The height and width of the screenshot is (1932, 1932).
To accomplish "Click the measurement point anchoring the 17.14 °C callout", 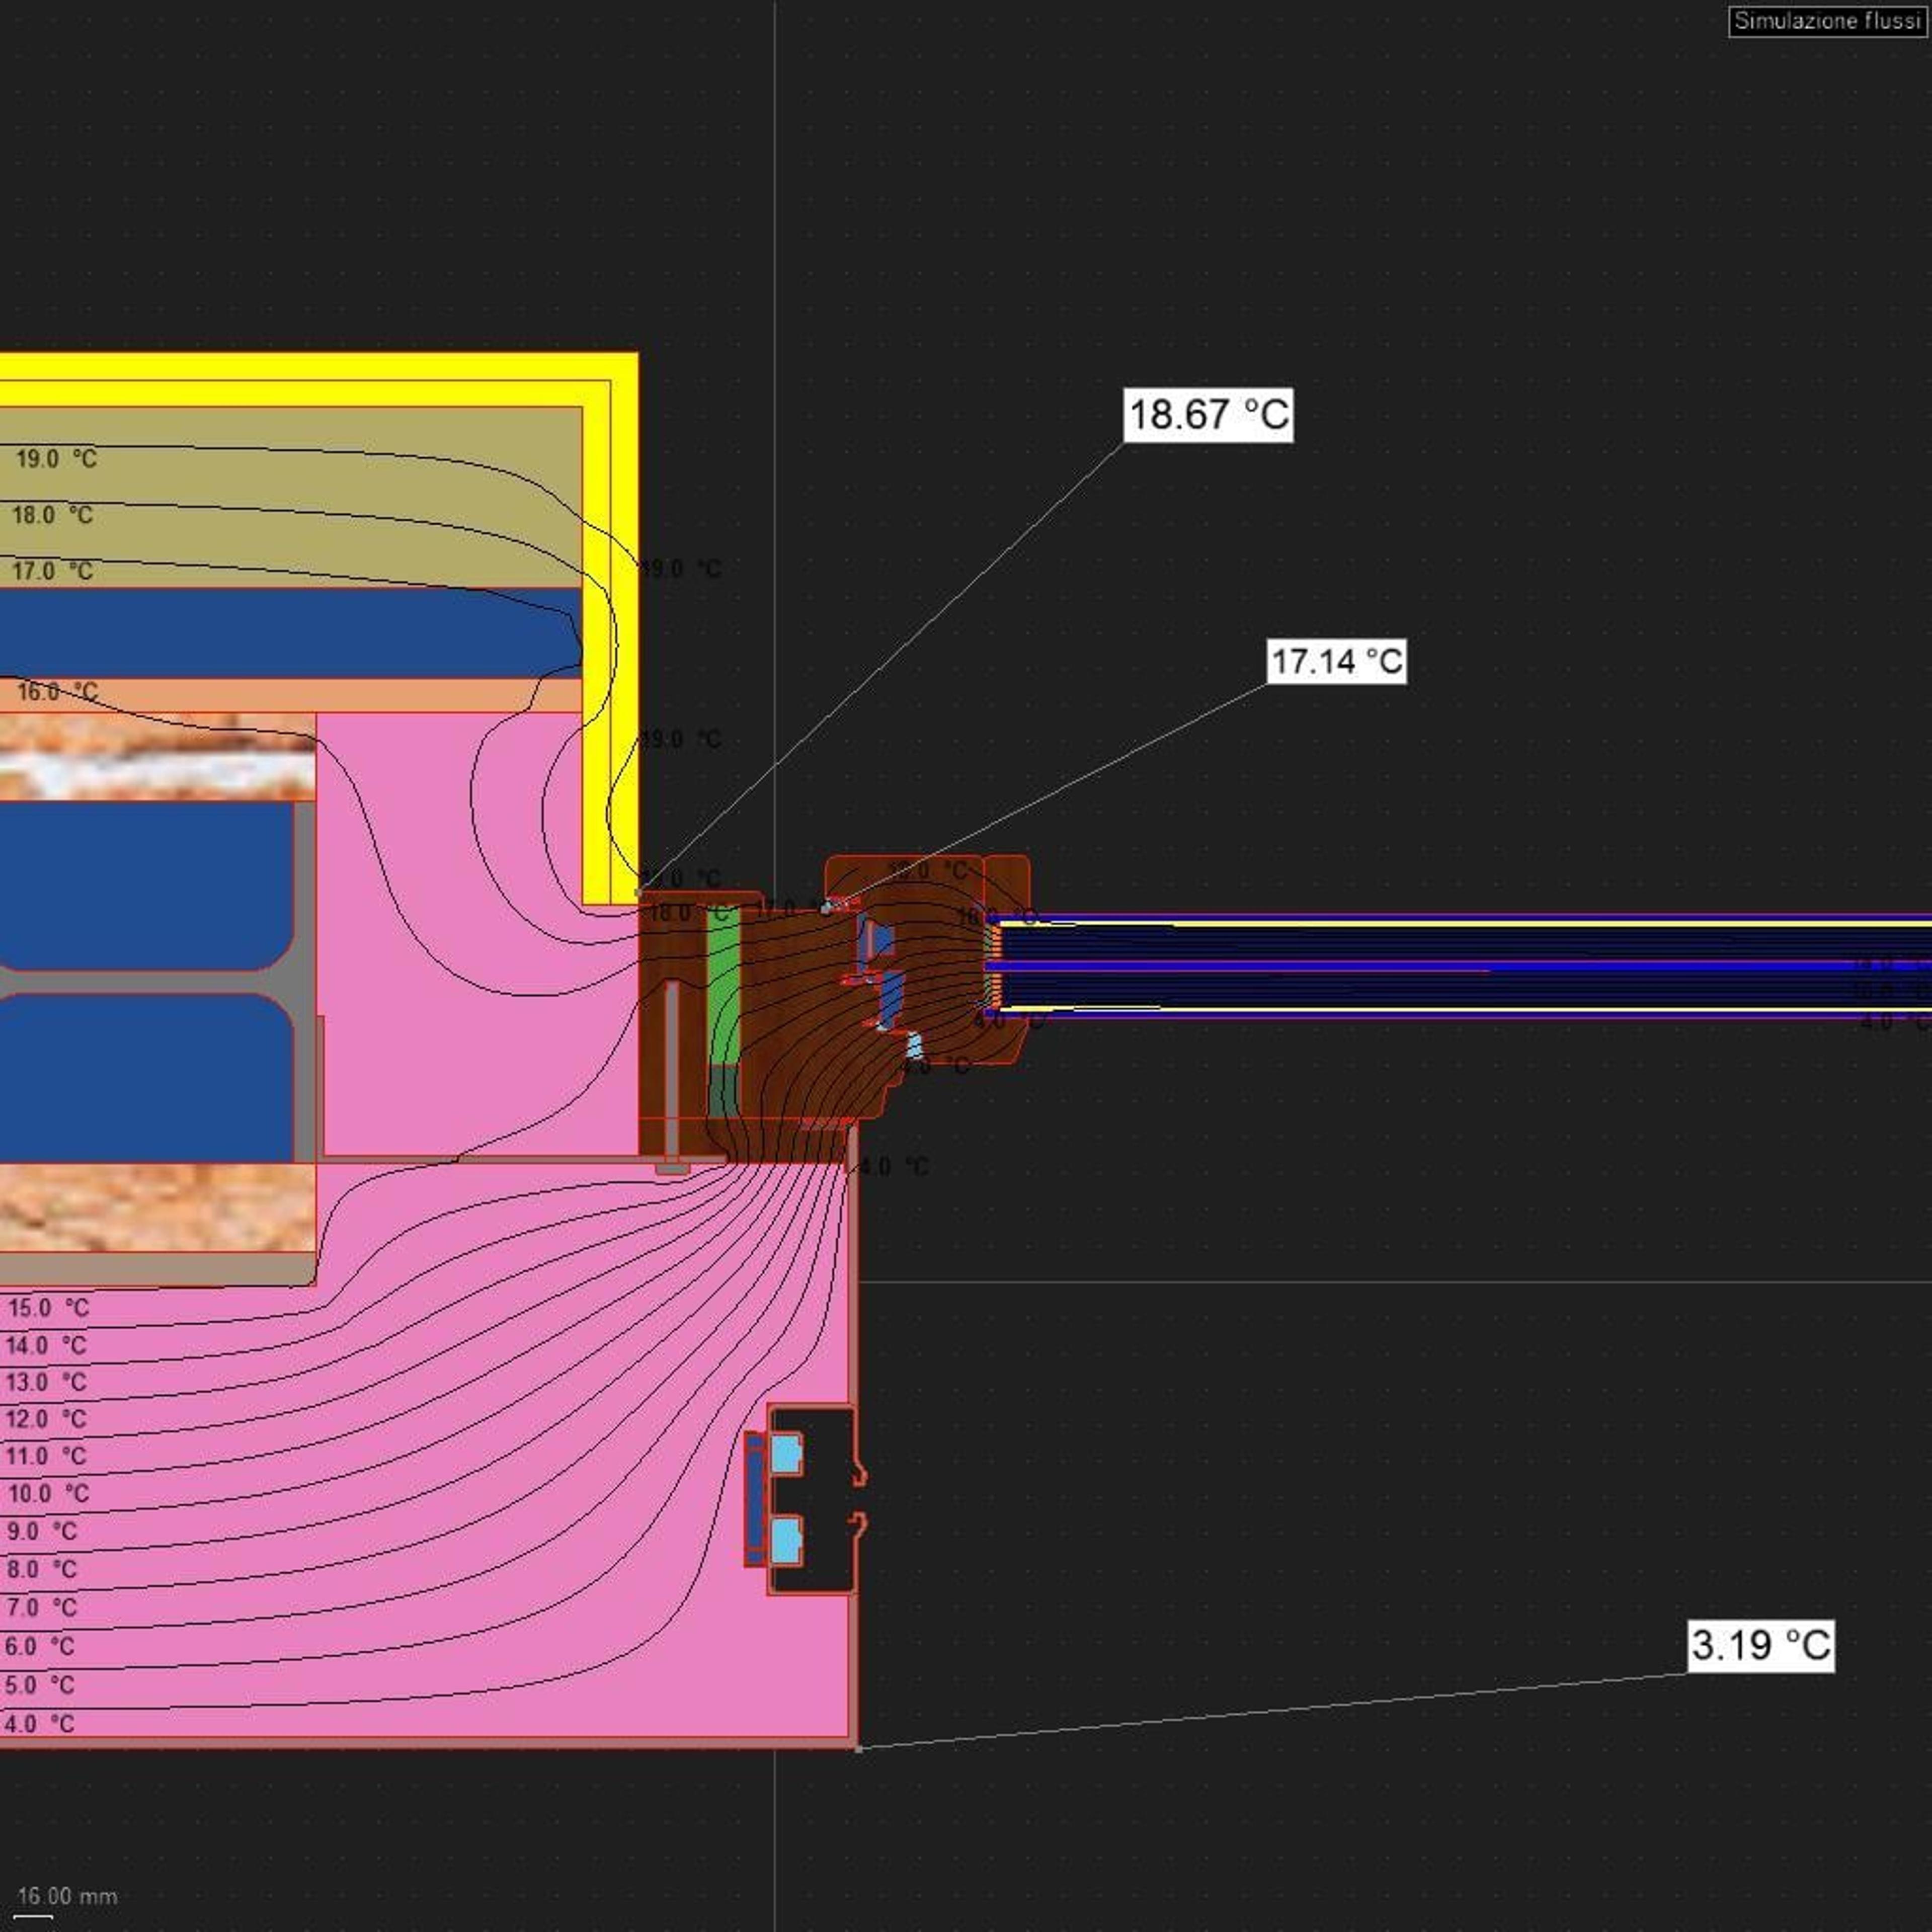I will click(825, 909).
